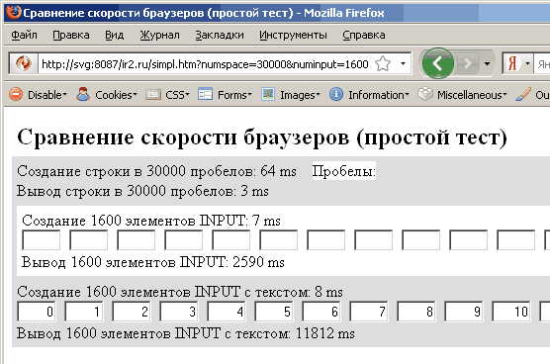This screenshot has height=364, width=550.
Task: Click text 'Создание 1600 элементов INPUT с текстом: 8 ms'
Action: tap(180, 292)
